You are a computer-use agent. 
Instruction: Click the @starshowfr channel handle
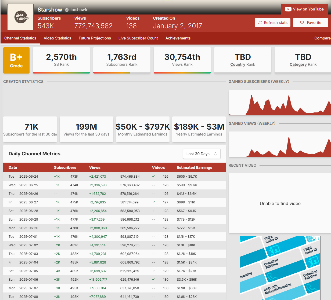tap(76, 10)
